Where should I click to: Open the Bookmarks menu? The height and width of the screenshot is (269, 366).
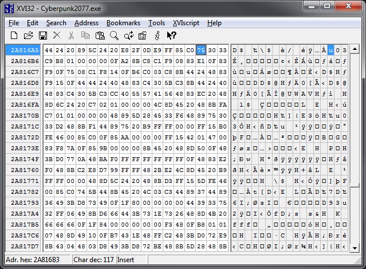point(123,23)
